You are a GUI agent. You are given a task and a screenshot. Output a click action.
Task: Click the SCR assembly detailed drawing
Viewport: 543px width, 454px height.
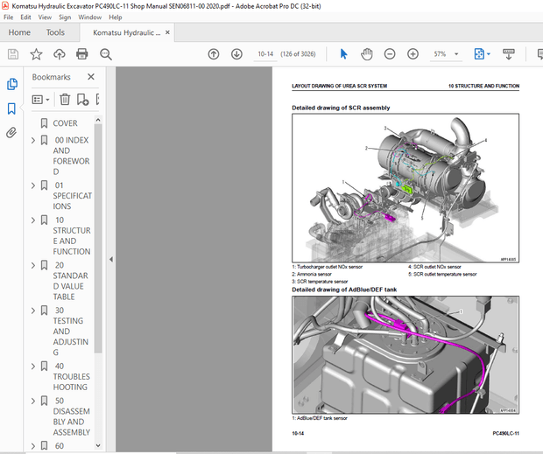tap(405, 188)
